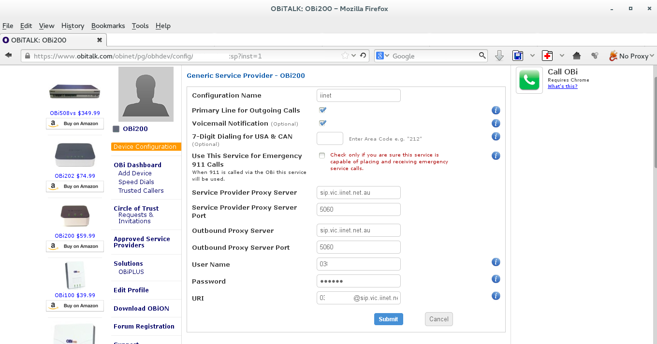The width and height of the screenshot is (657, 344).
Task: Click the search magnifier icon
Action: click(x=482, y=56)
